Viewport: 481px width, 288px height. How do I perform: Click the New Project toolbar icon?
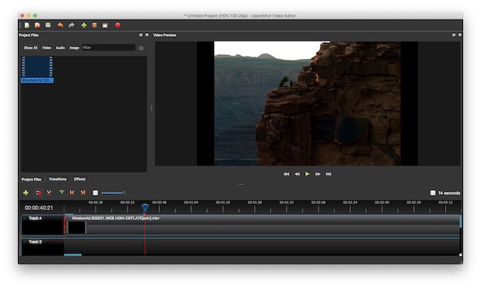coord(27,25)
